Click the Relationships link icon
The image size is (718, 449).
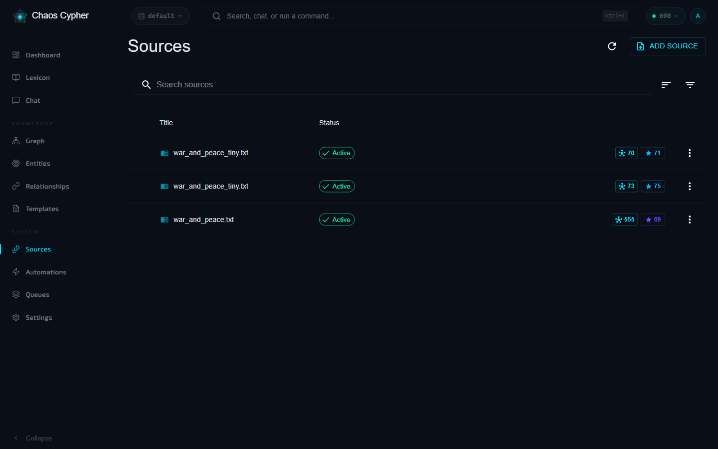coord(16,187)
